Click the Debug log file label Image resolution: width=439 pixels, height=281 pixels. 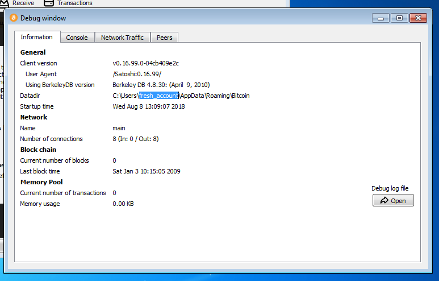pyautogui.click(x=390, y=188)
